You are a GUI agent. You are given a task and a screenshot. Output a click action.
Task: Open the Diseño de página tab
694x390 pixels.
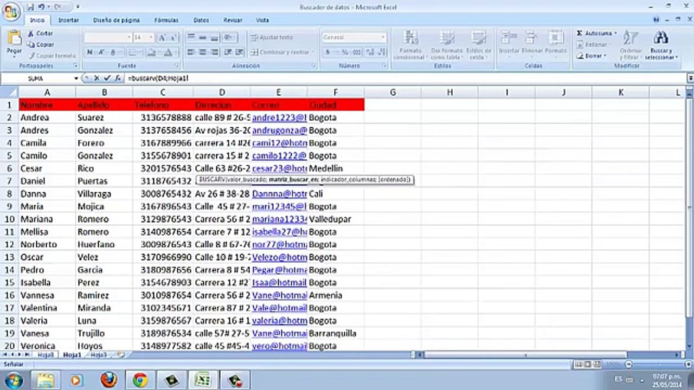116,20
